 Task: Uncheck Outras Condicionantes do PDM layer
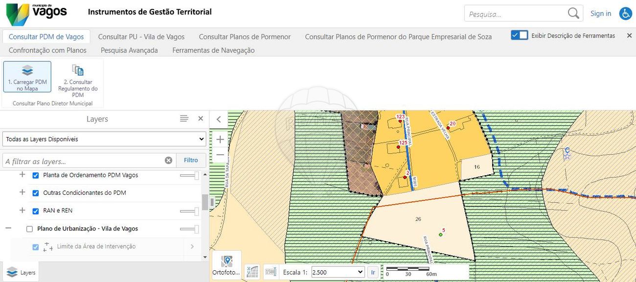[x=35, y=193]
